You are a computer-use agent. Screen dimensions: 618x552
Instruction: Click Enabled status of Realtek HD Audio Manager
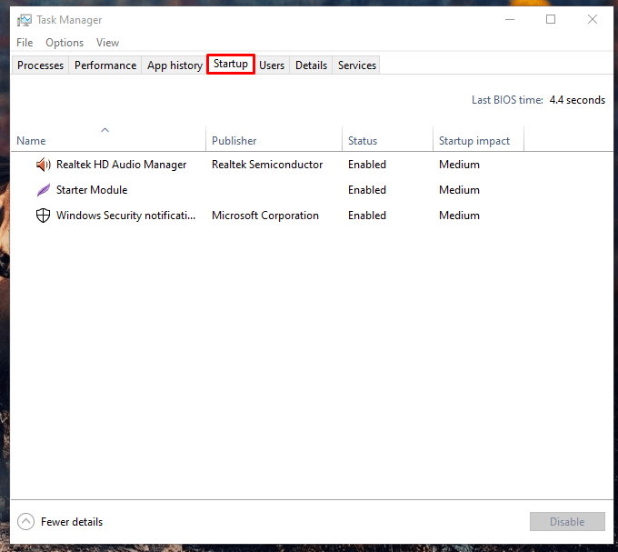point(367,165)
